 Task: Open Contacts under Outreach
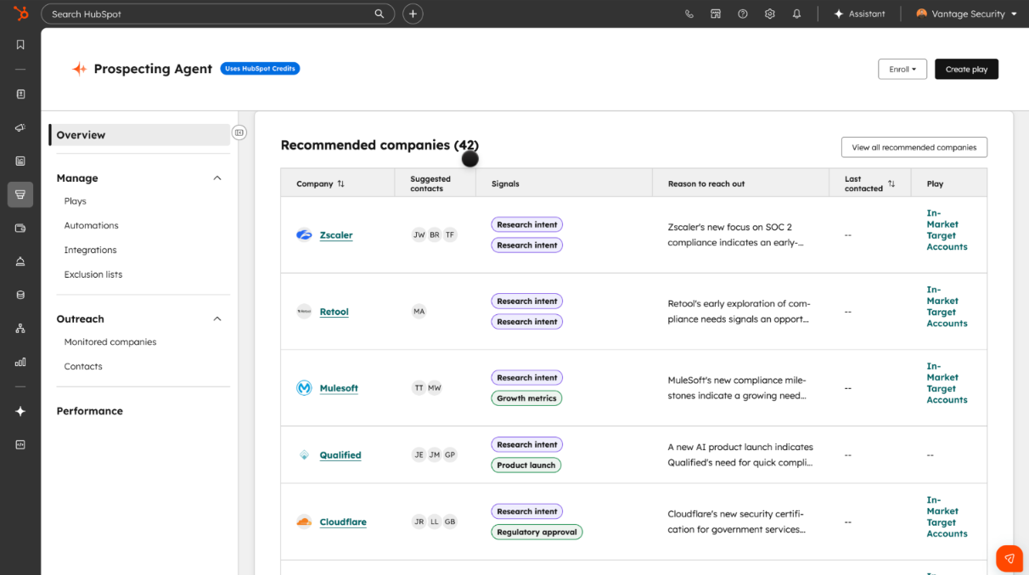83,366
